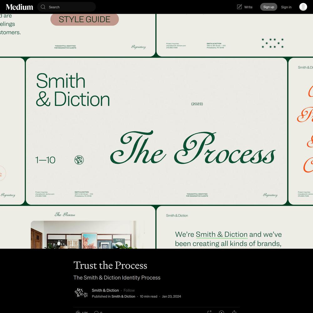The height and width of the screenshot is (313, 313).
Task: Click the clap icon
Action: pos(78,312)
